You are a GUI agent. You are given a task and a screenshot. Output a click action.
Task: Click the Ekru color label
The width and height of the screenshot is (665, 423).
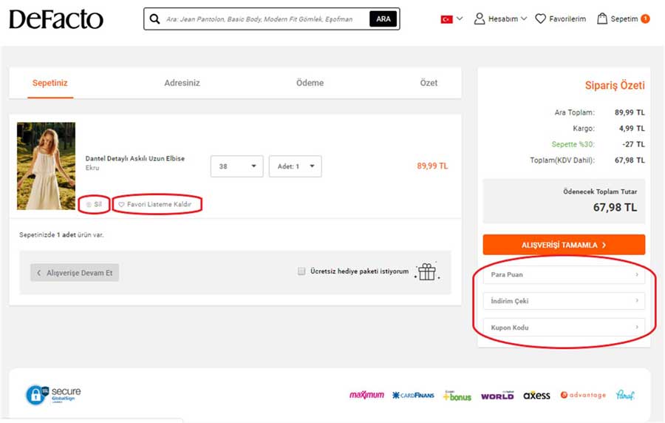click(92, 168)
